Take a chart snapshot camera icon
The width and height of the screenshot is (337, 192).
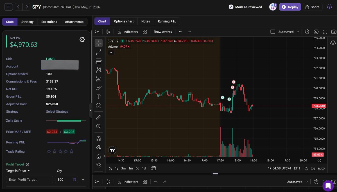[334, 32]
